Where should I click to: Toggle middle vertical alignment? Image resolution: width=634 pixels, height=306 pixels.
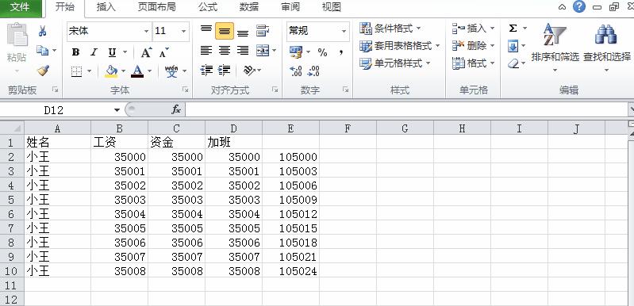coord(225,31)
